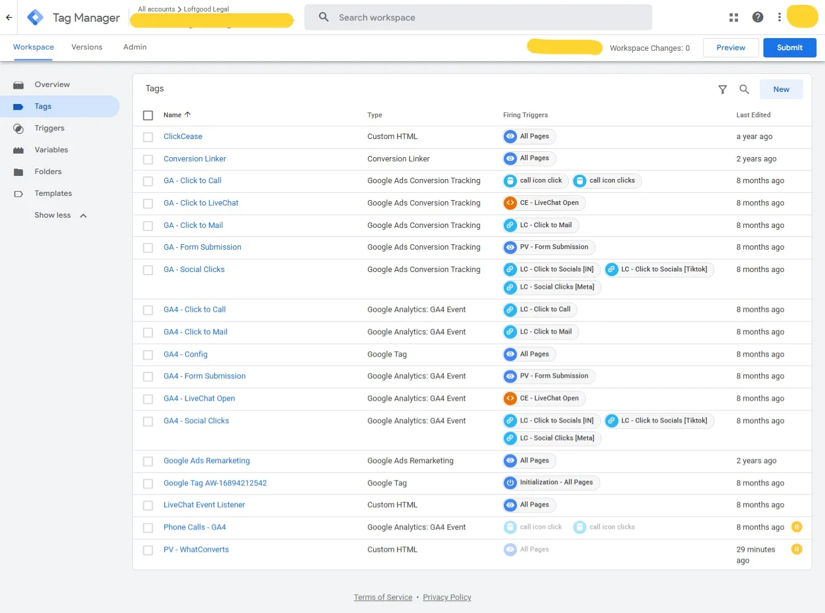Click the back arrow beside the Tag Manager logo
Image resolution: width=825 pixels, height=613 pixels.
[x=9, y=18]
